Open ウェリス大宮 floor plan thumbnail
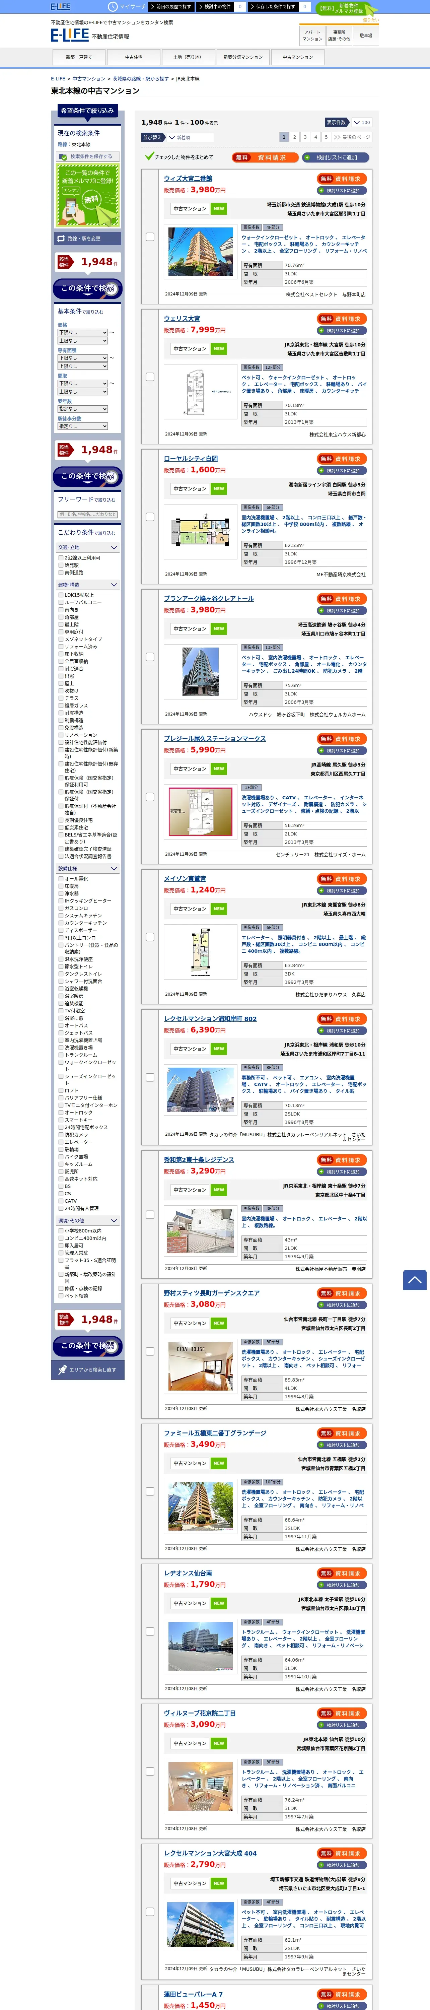 tap(201, 391)
